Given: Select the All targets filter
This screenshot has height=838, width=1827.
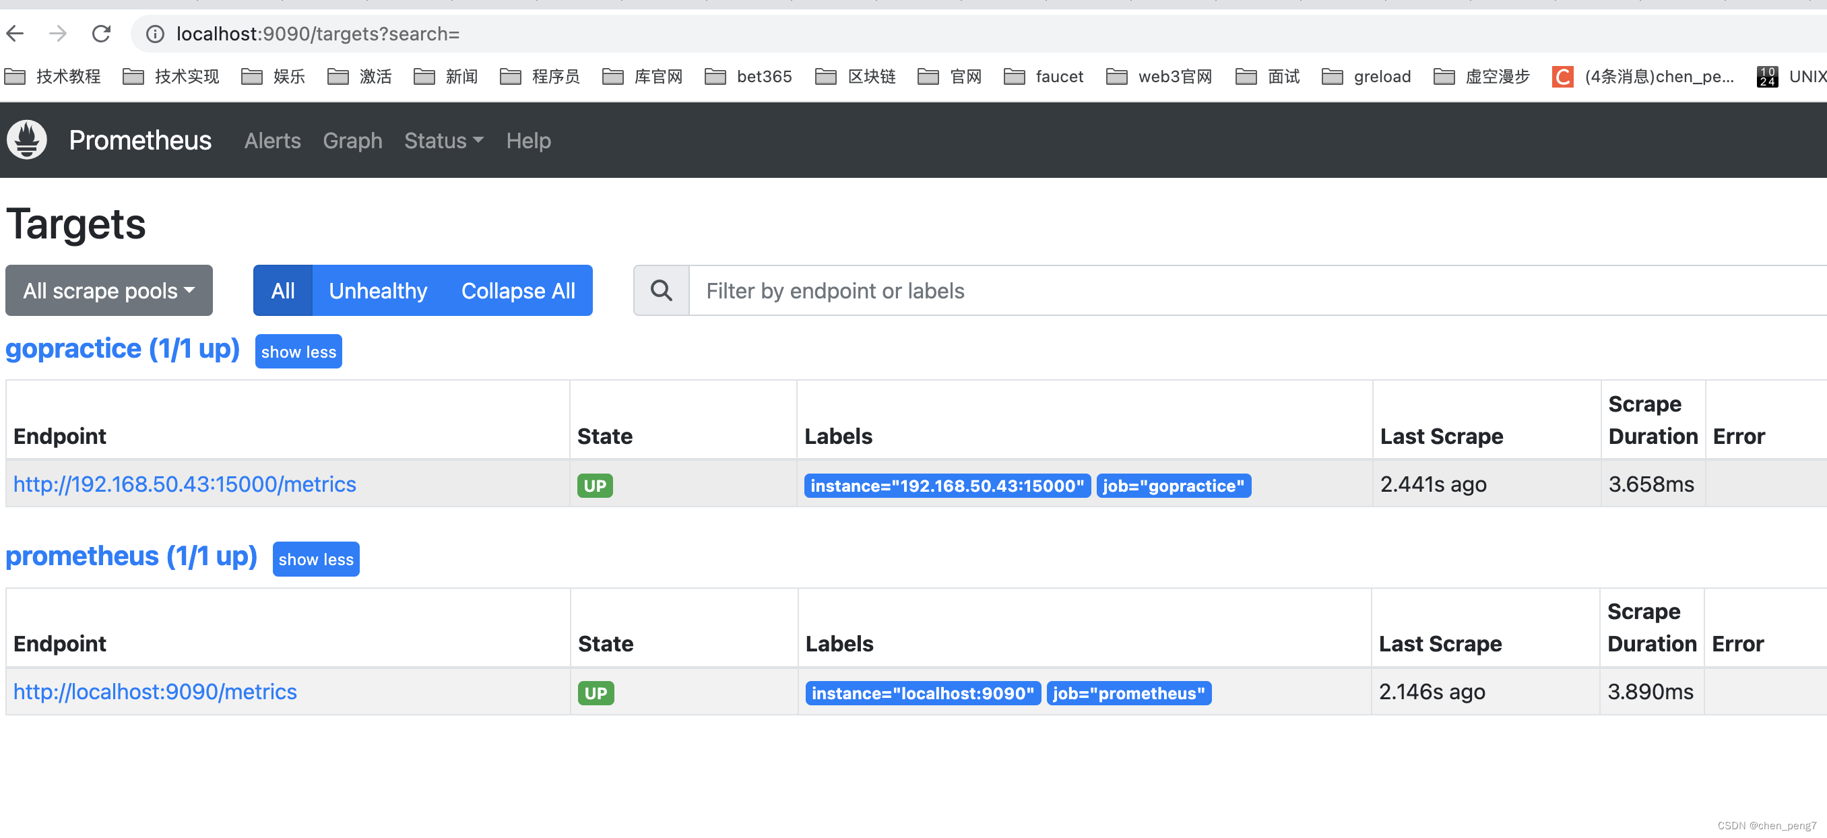Looking at the screenshot, I should pyautogui.click(x=282, y=291).
